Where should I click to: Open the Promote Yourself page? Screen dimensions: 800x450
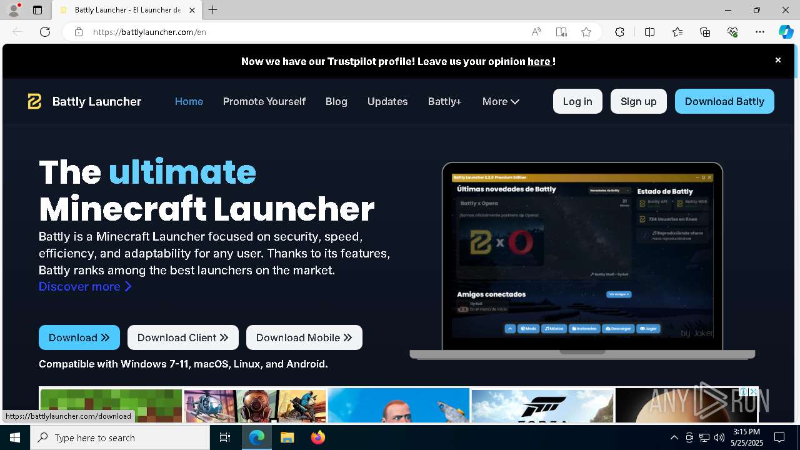coord(264,101)
